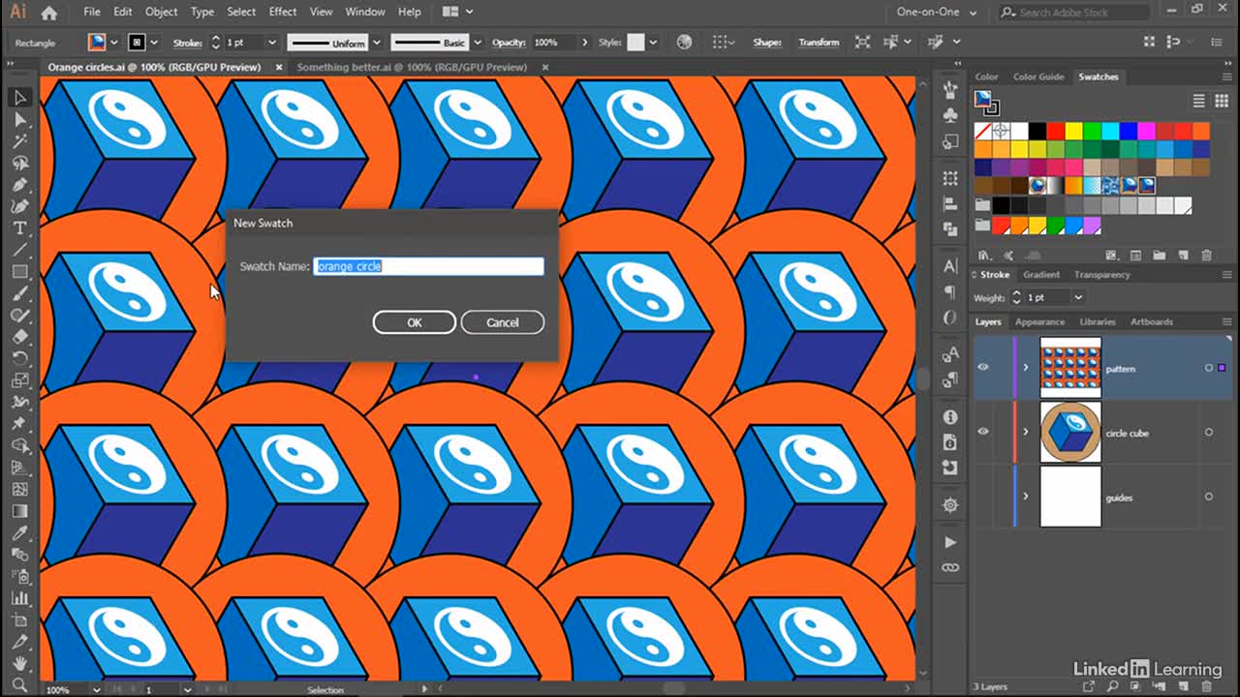The image size is (1240, 697).
Task: Expand the pattern layer
Action: (1026, 368)
